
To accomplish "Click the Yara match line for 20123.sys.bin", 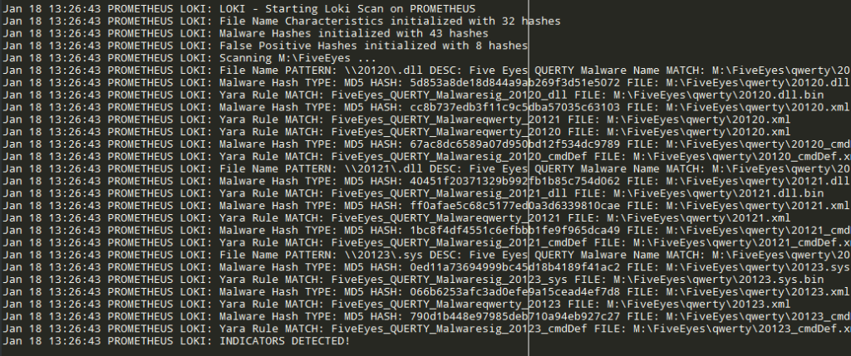I will pyautogui.click(x=413, y=280).
